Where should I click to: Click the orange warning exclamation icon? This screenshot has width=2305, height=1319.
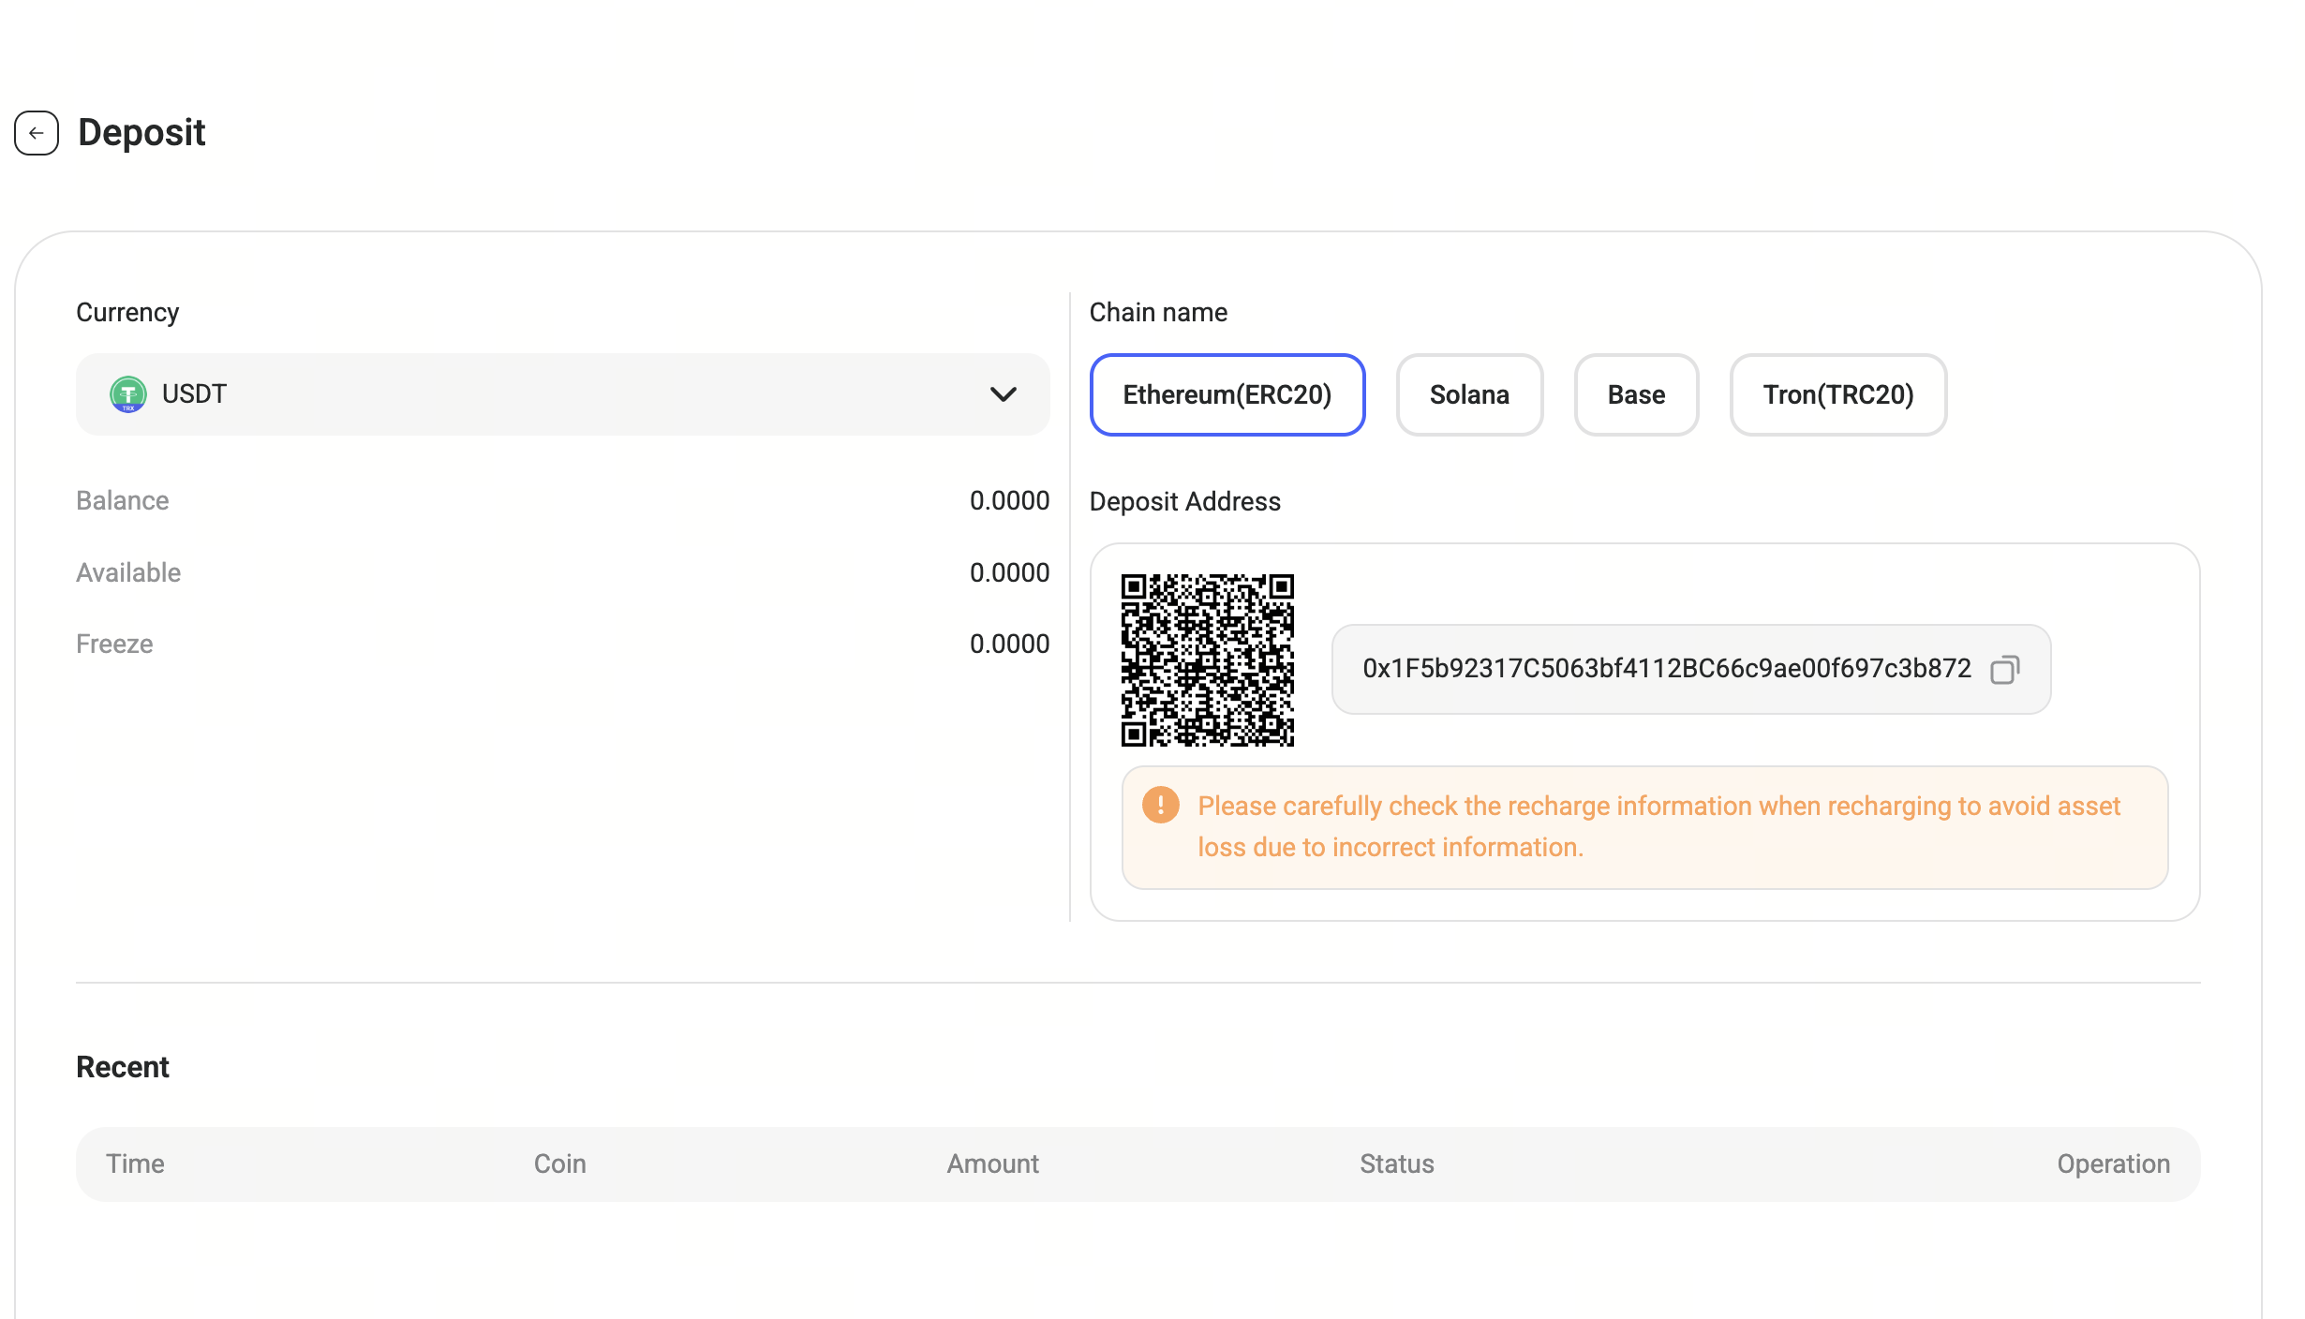click(x=1160, y=806)
